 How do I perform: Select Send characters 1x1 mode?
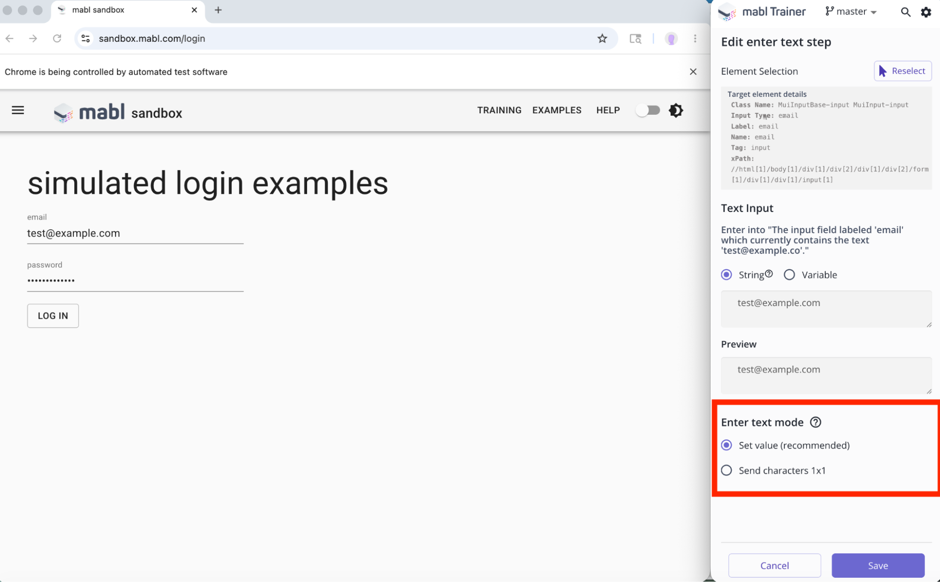[x=727, y=470]
